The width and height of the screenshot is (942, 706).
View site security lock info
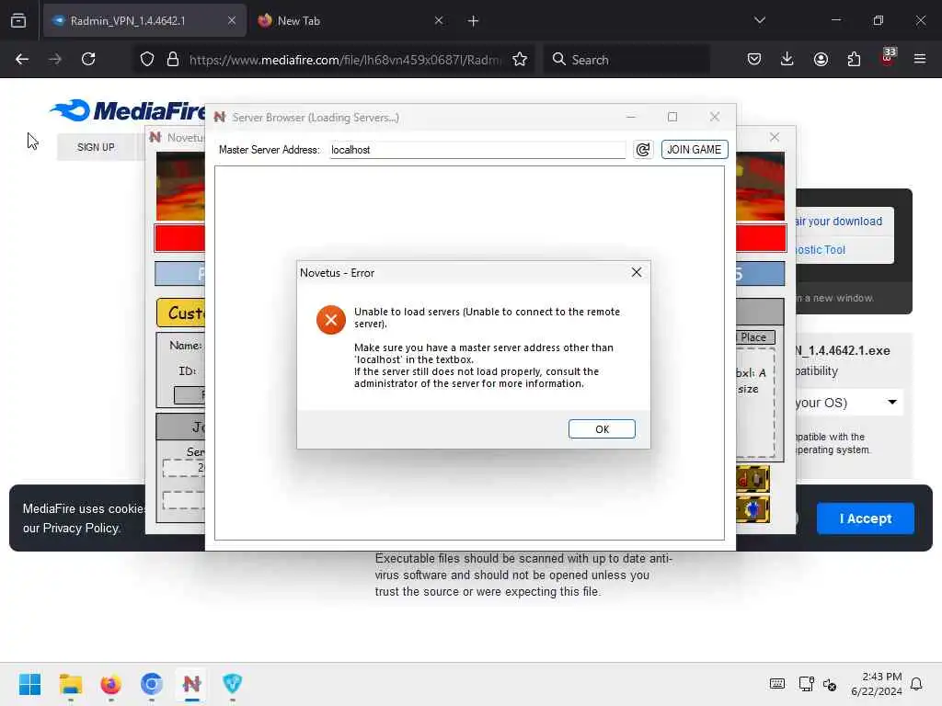click(173, 60)
